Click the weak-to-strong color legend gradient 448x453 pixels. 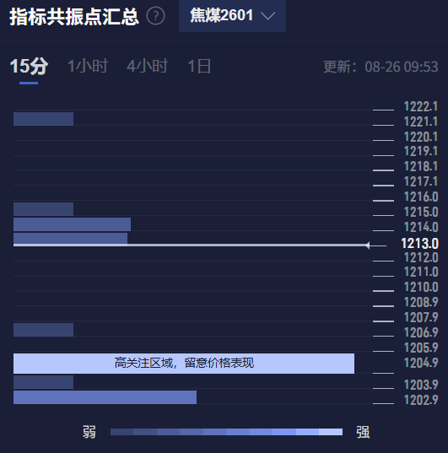tap(226, 432)
